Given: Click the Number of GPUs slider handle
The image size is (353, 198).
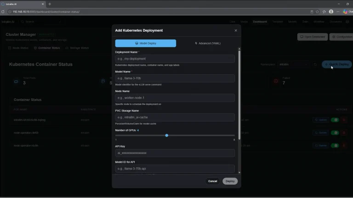Looking at the screenshot, I should click(x=166, y=135).
